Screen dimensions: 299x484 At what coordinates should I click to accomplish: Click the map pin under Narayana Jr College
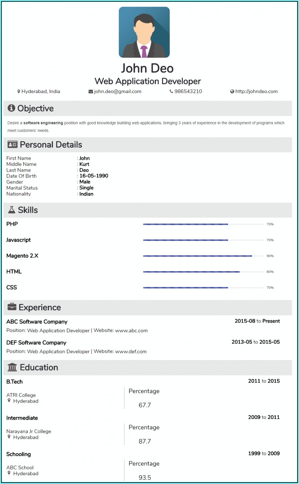tap(9, 437)
